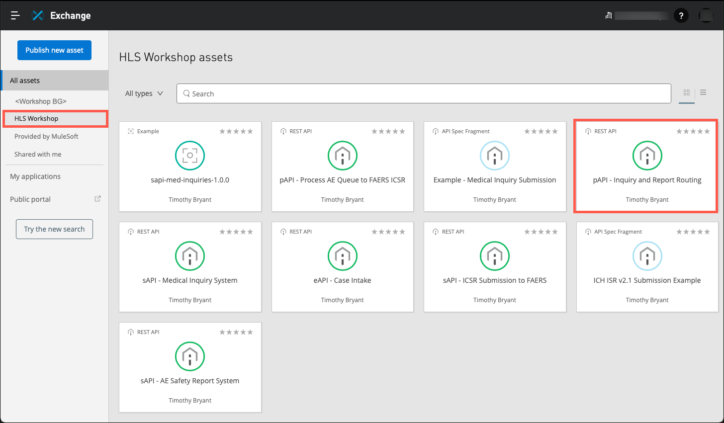724x423 pixels.
Task: Open the pAPI - Inquiry and Report Routing title
Action: [x=647, y=180]
